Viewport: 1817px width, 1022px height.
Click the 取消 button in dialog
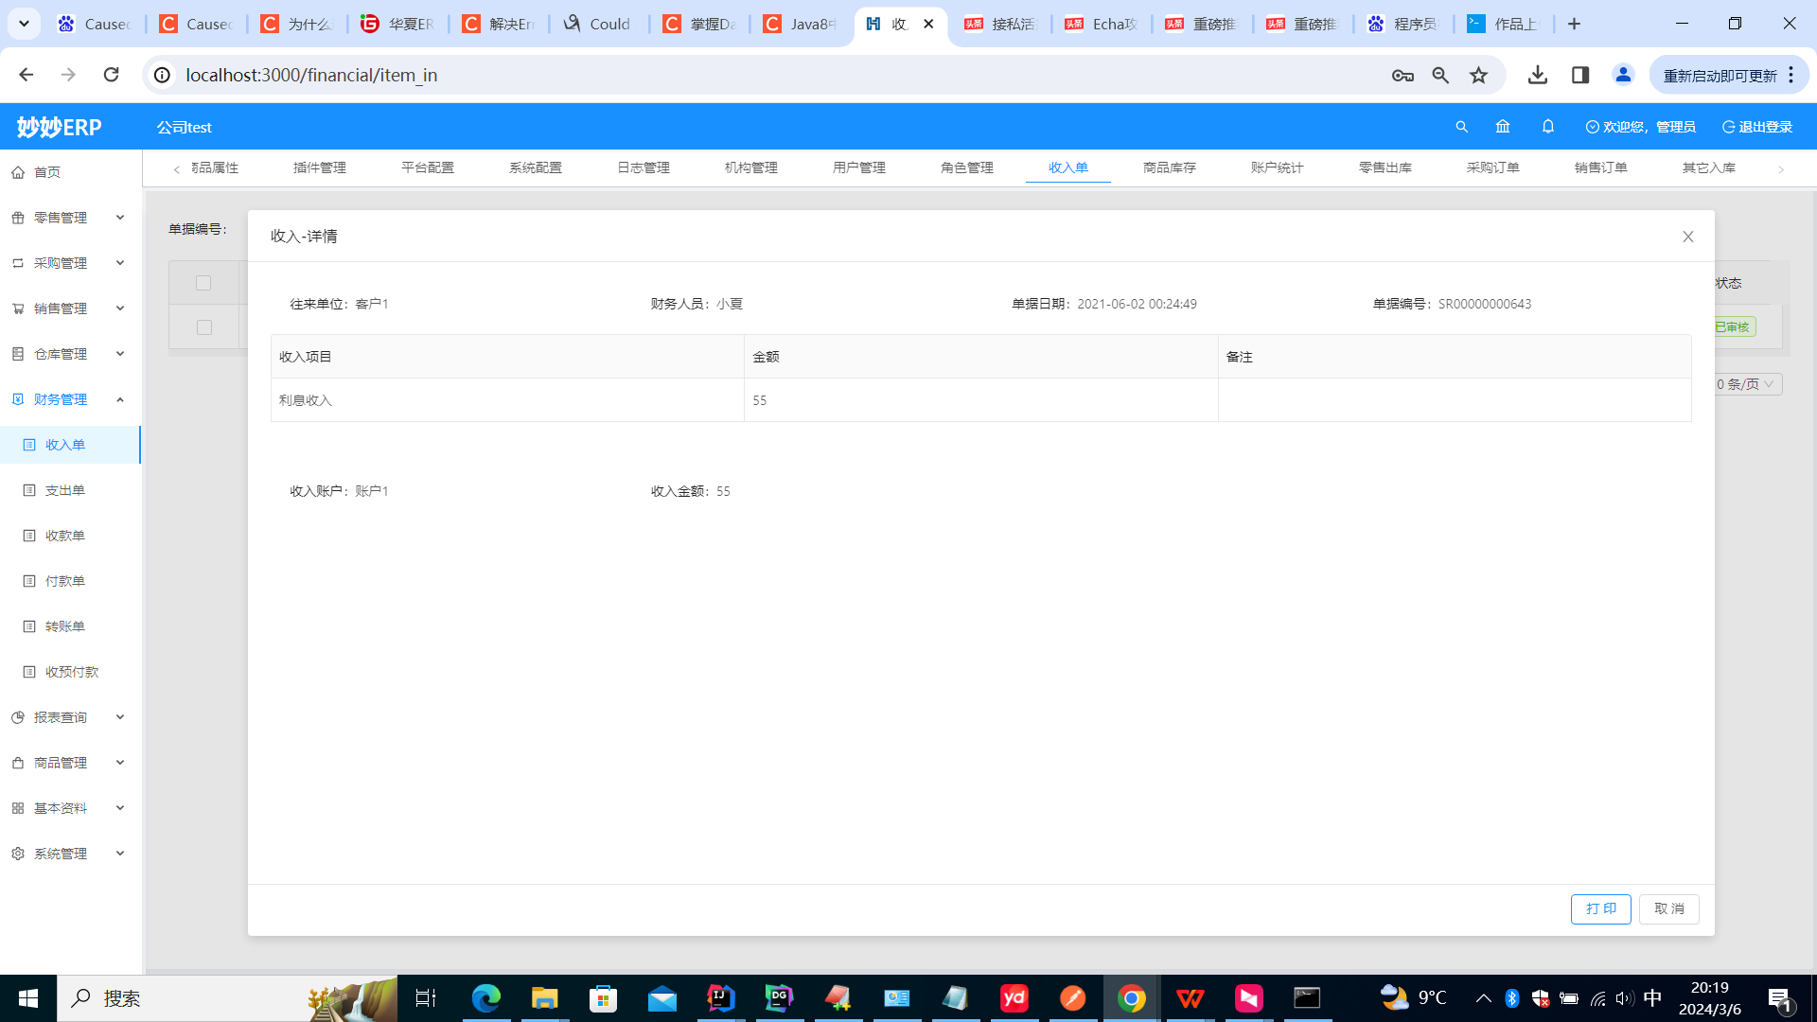(1668, 908)
